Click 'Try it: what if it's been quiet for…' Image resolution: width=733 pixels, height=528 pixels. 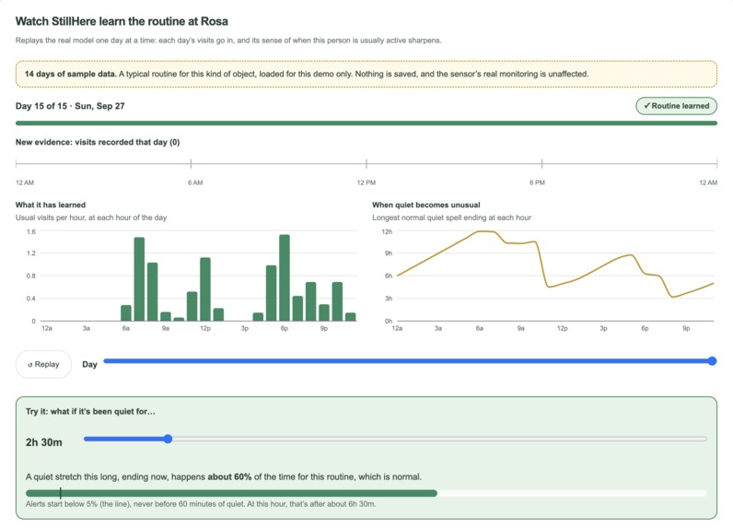(x=90, y=412)
